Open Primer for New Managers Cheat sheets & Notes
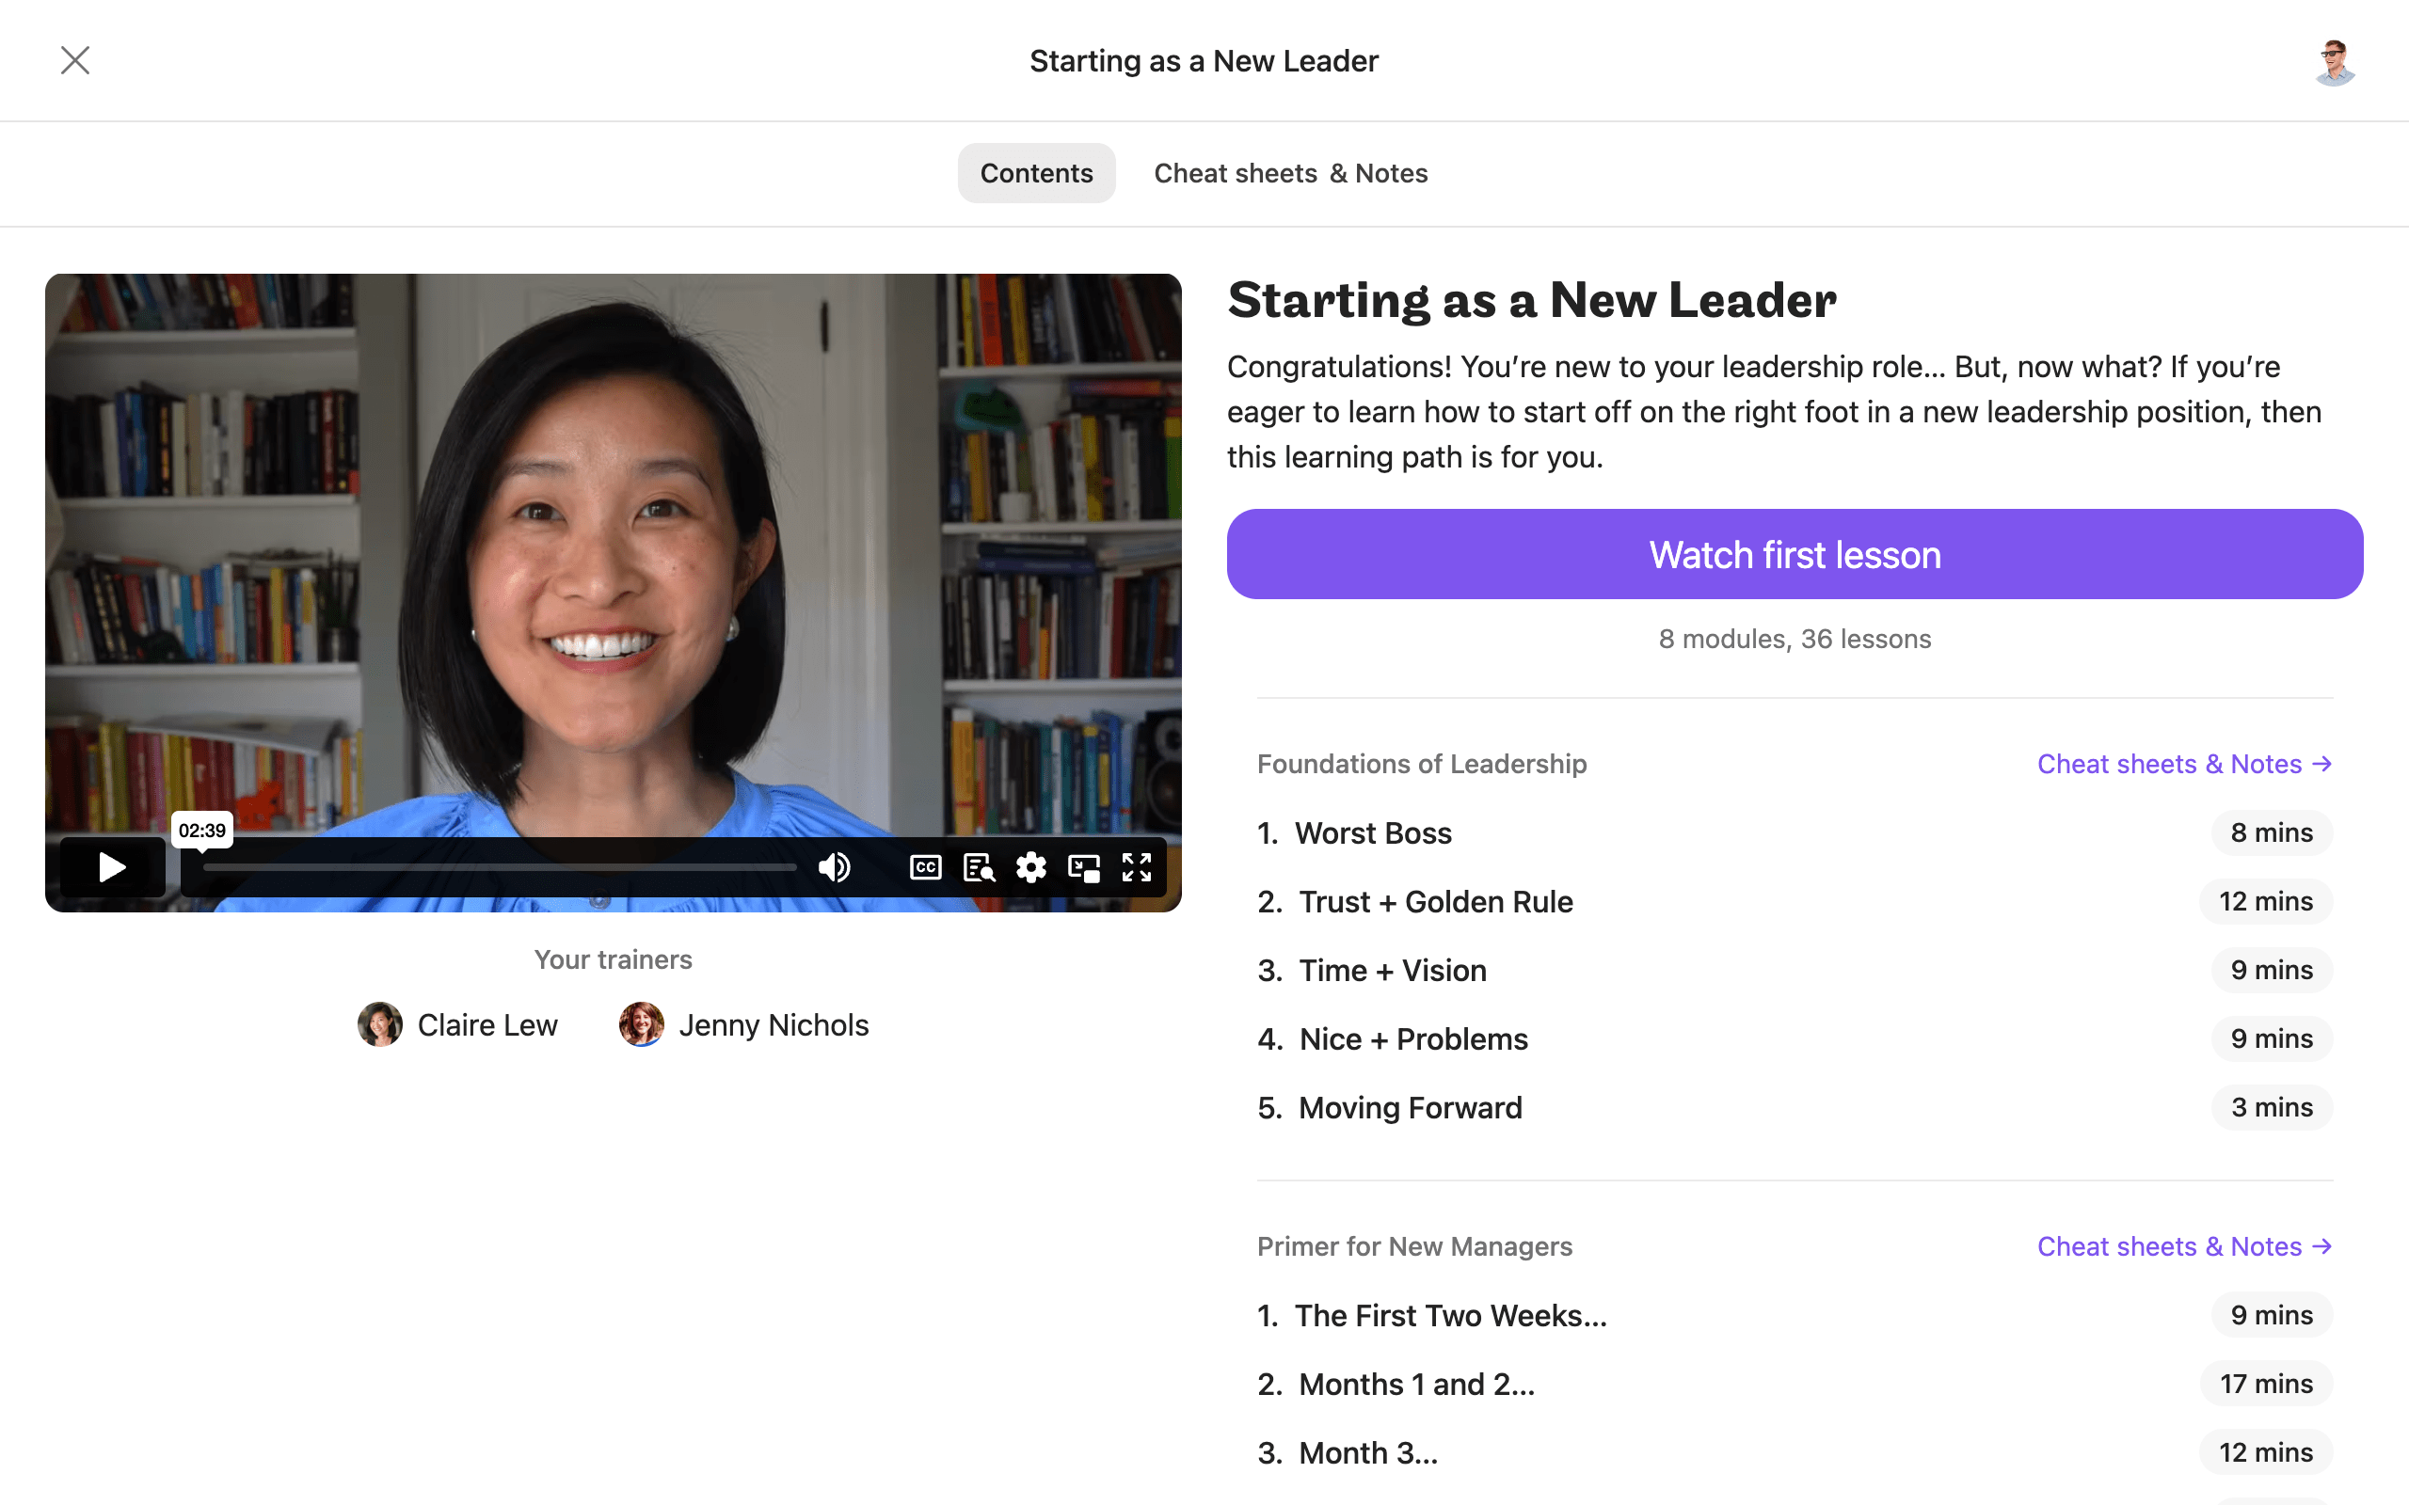2409x1505 pixels. click(2185, 1246)
